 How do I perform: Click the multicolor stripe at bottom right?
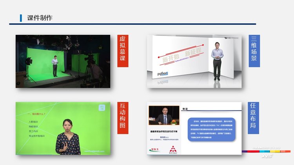[267, 151]
